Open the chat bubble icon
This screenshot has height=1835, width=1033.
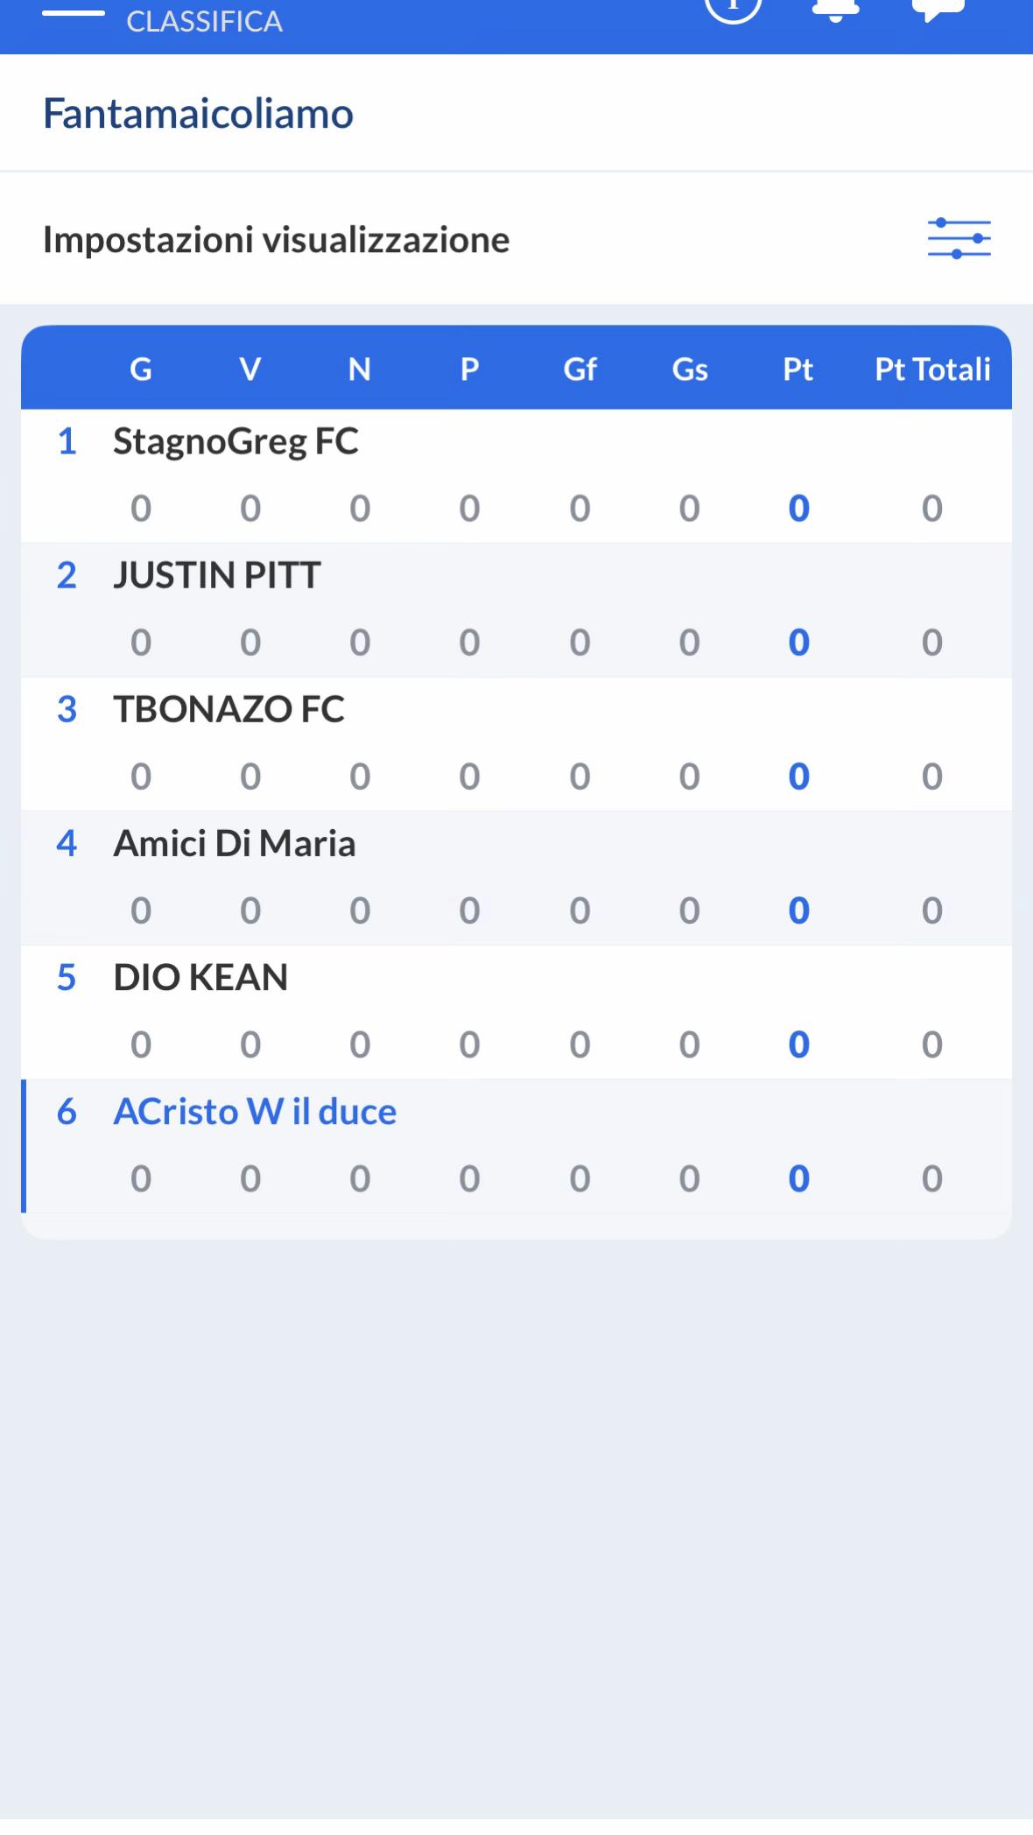pyautogui.click(x=938, y=9)
